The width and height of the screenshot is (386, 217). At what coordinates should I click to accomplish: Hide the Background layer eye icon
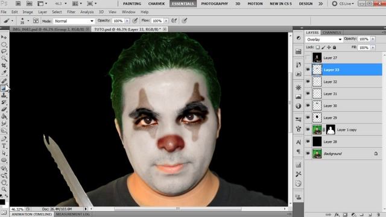tap(308, 154)
